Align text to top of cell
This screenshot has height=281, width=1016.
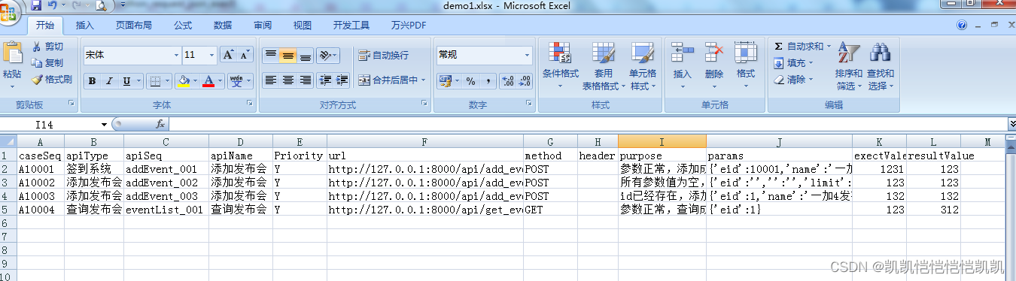click(x=270, y=56)
